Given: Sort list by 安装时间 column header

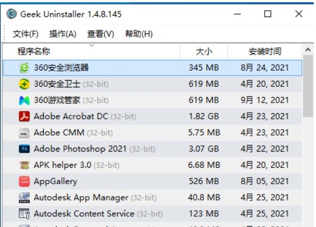Looking at the screenshot, I should point(265,52).
